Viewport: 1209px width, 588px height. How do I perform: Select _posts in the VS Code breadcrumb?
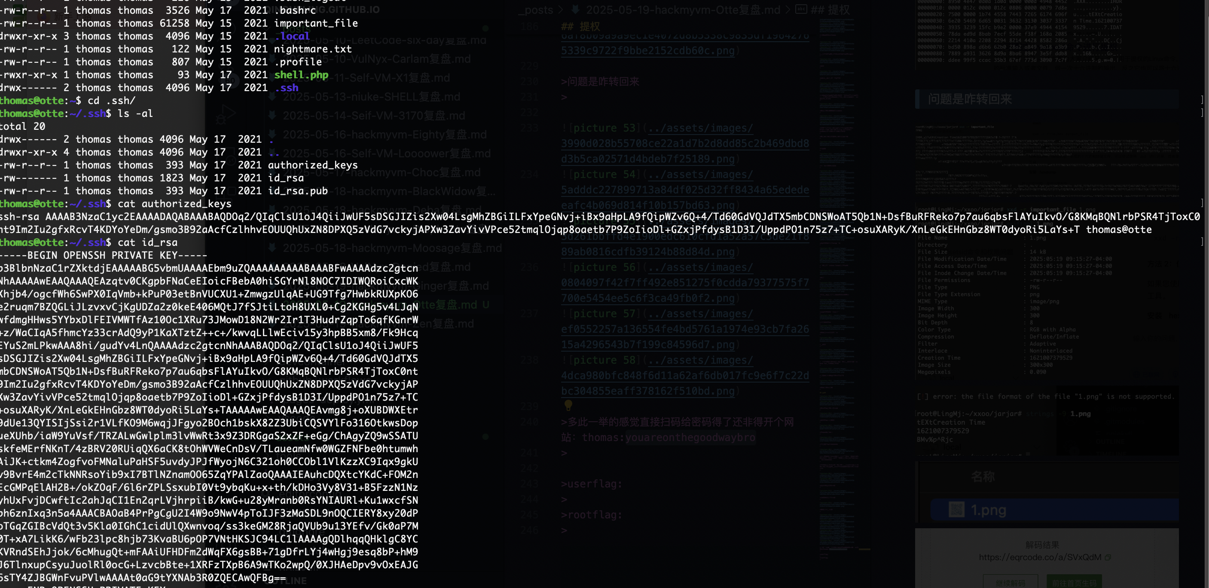[x=535, y=10]
